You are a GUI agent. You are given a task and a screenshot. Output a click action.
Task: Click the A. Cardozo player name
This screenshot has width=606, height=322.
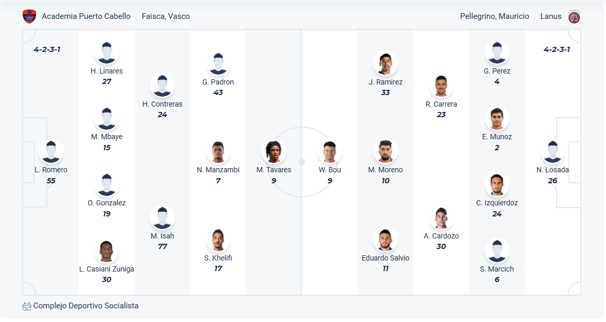pyautogui.click(x=441, y=236)
